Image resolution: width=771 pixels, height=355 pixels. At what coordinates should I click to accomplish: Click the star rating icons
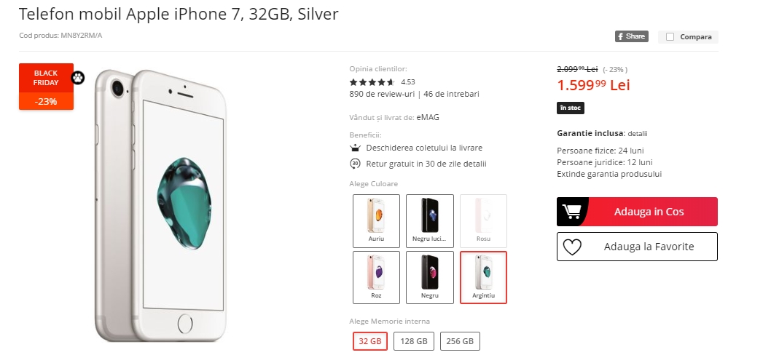(372, 82)
